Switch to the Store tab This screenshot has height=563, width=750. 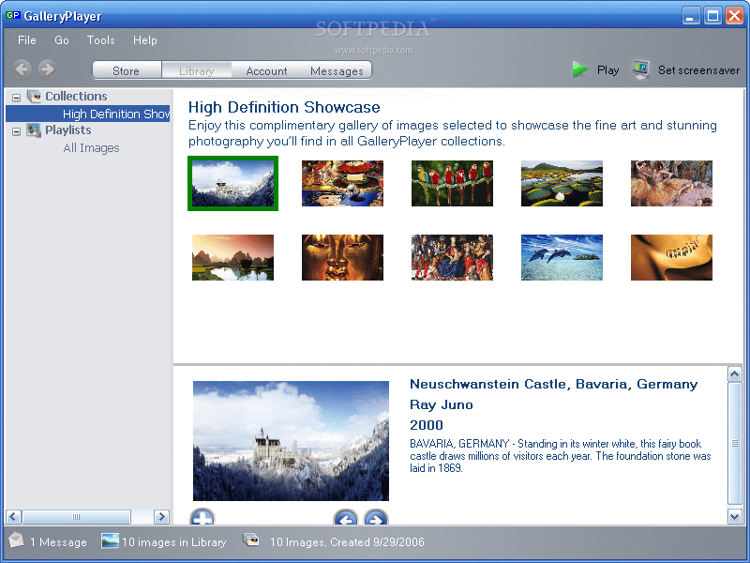pyautogui.click(x=127, y=70)
